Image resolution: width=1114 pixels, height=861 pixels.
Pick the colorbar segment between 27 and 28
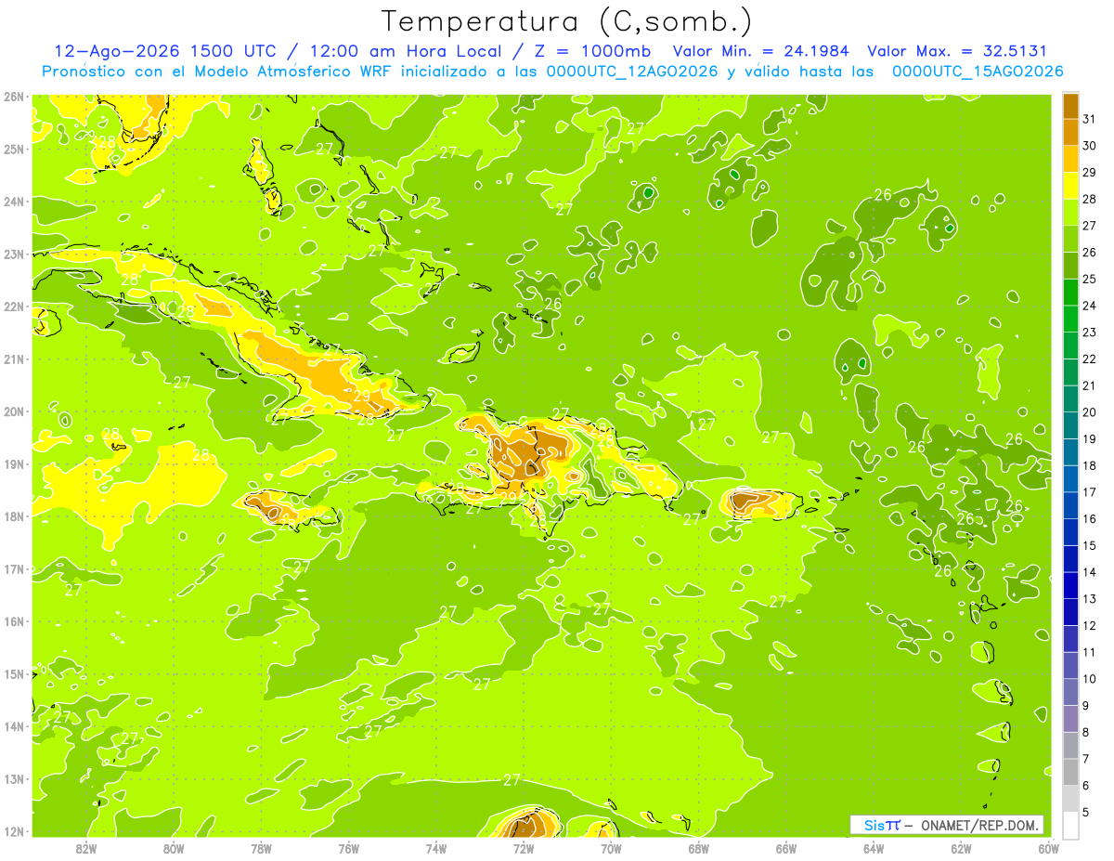1069,213
